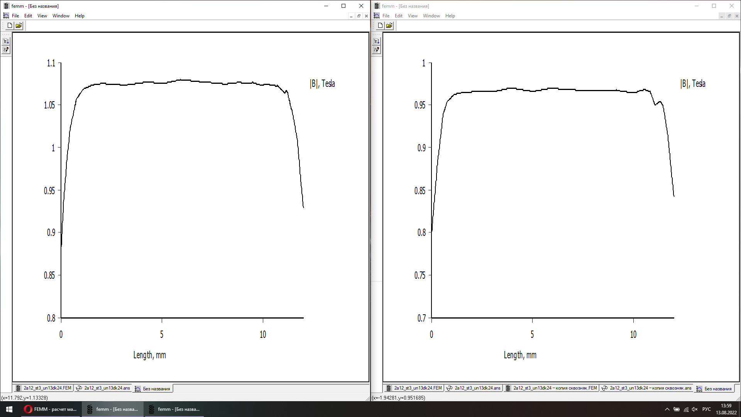Screen dimensions: 741x417
Task: Click New document icon in right femm window
Action: tap(380, 25)
